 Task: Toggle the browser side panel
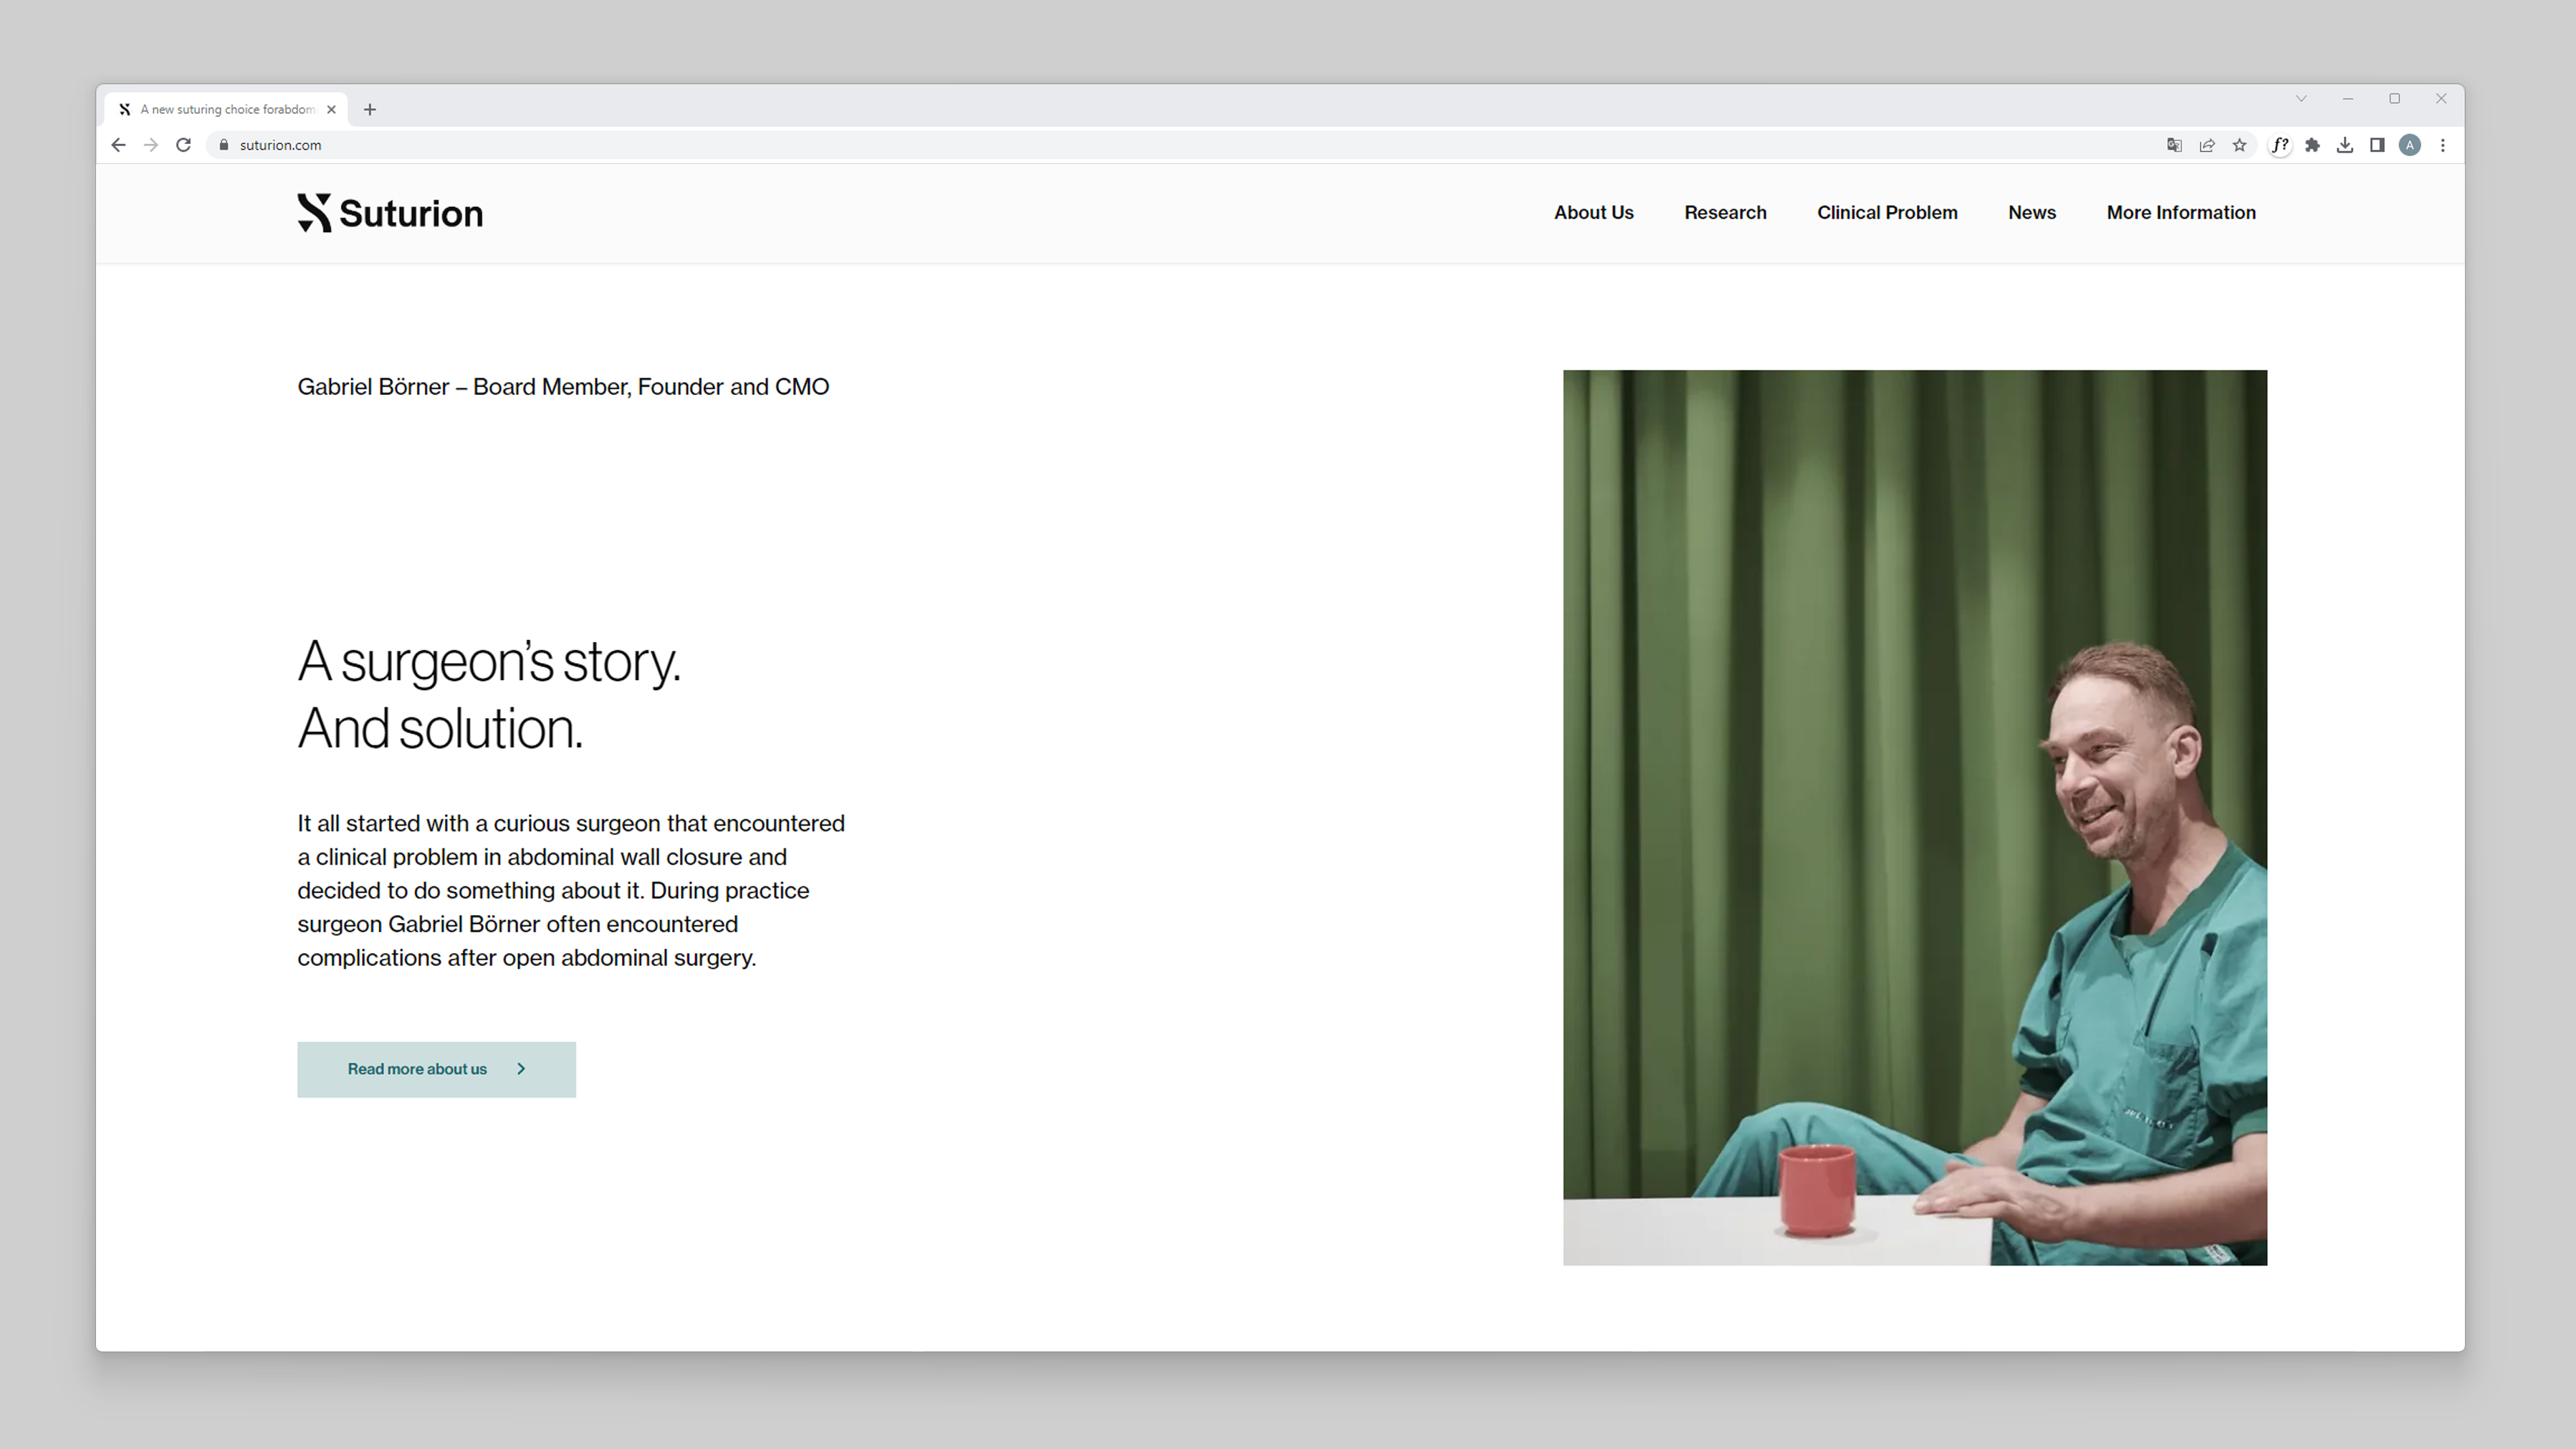click(x=2377, y=145)
